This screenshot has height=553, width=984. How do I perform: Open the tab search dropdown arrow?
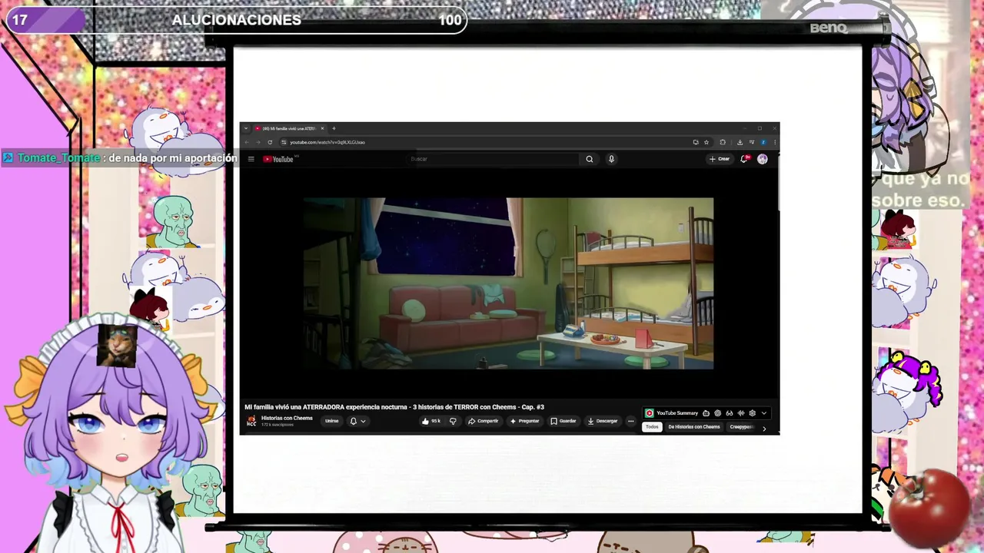point(246,128)
